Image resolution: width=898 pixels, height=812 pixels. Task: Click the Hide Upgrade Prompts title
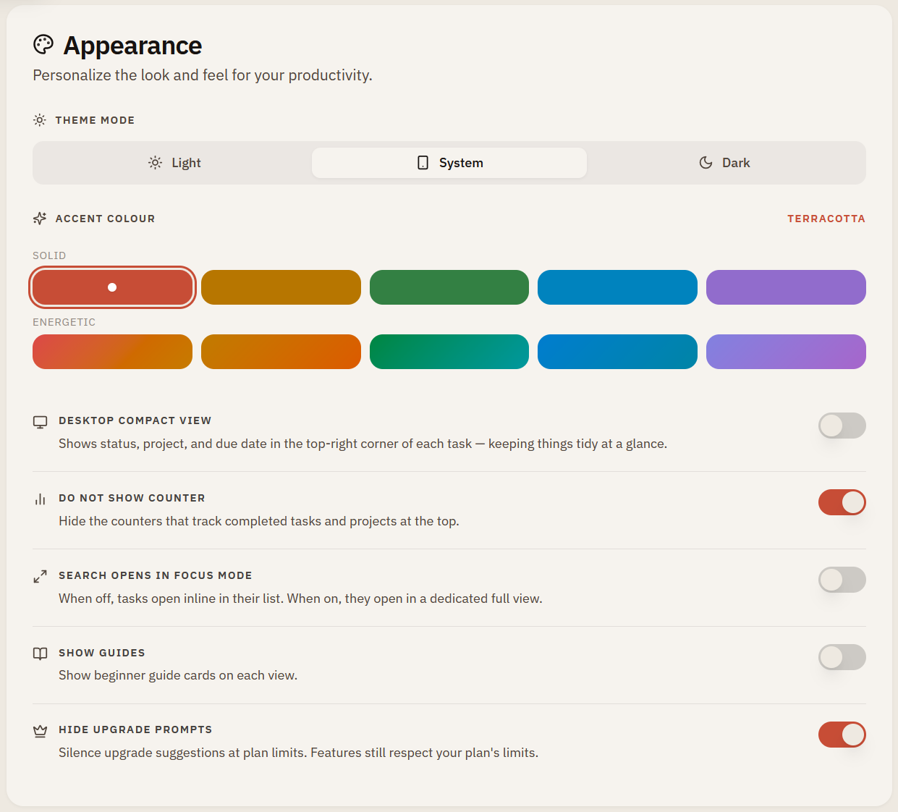click(x=135, y=729)
